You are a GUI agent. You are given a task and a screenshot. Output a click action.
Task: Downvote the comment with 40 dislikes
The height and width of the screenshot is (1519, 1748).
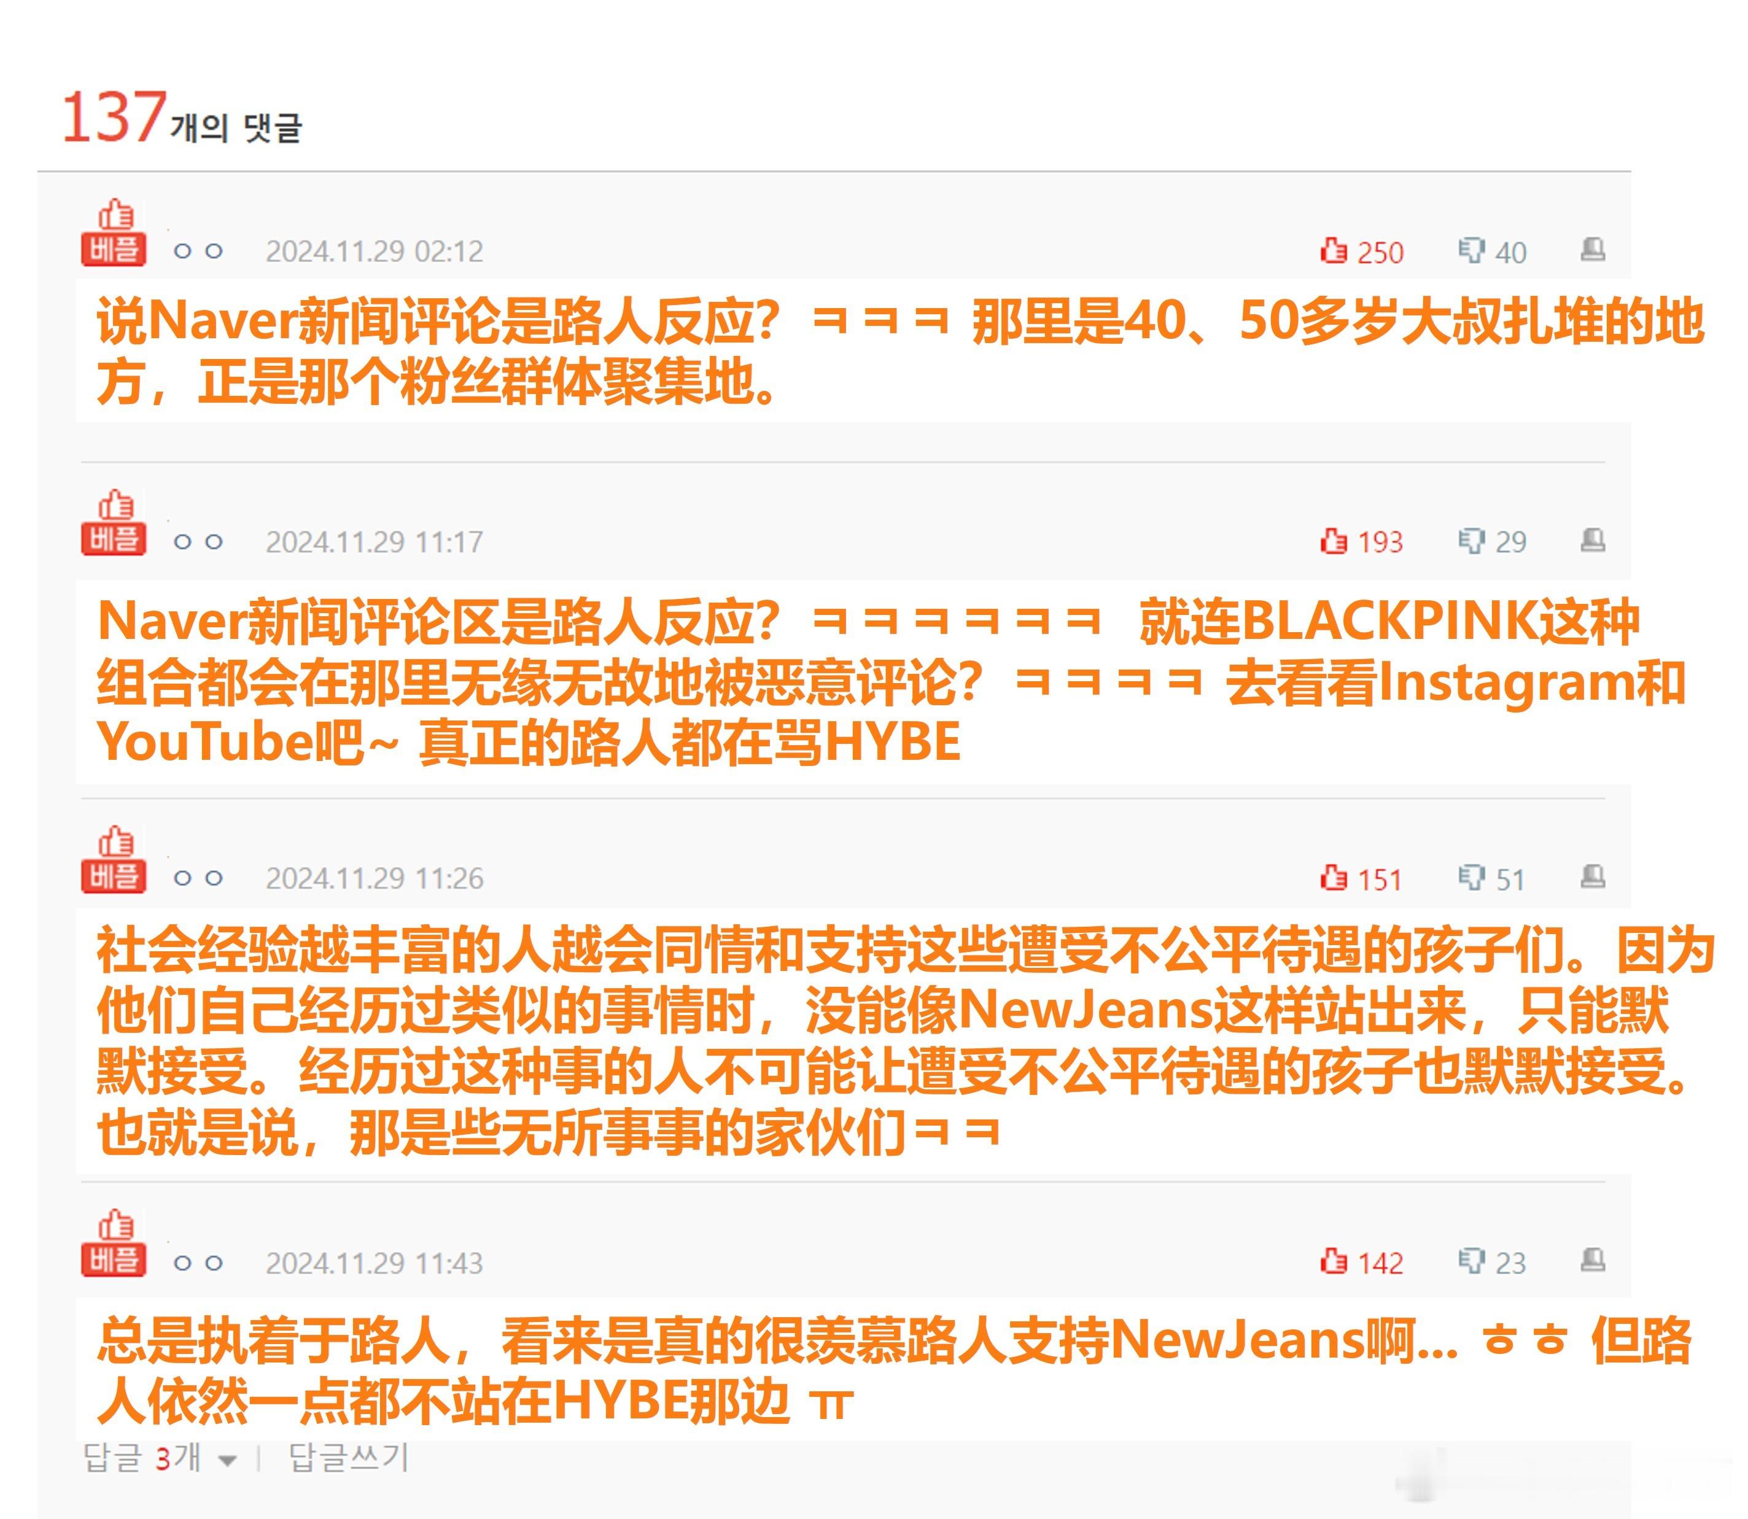1492,251
